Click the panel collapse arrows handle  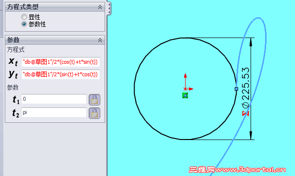[x=109, y=9]
